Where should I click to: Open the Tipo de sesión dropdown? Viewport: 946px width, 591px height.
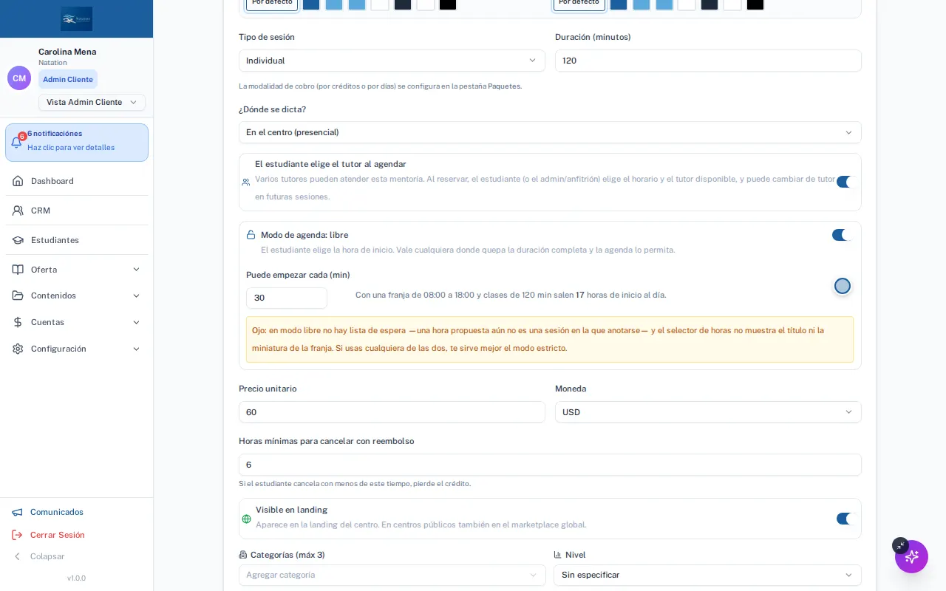tap(392, 61)
